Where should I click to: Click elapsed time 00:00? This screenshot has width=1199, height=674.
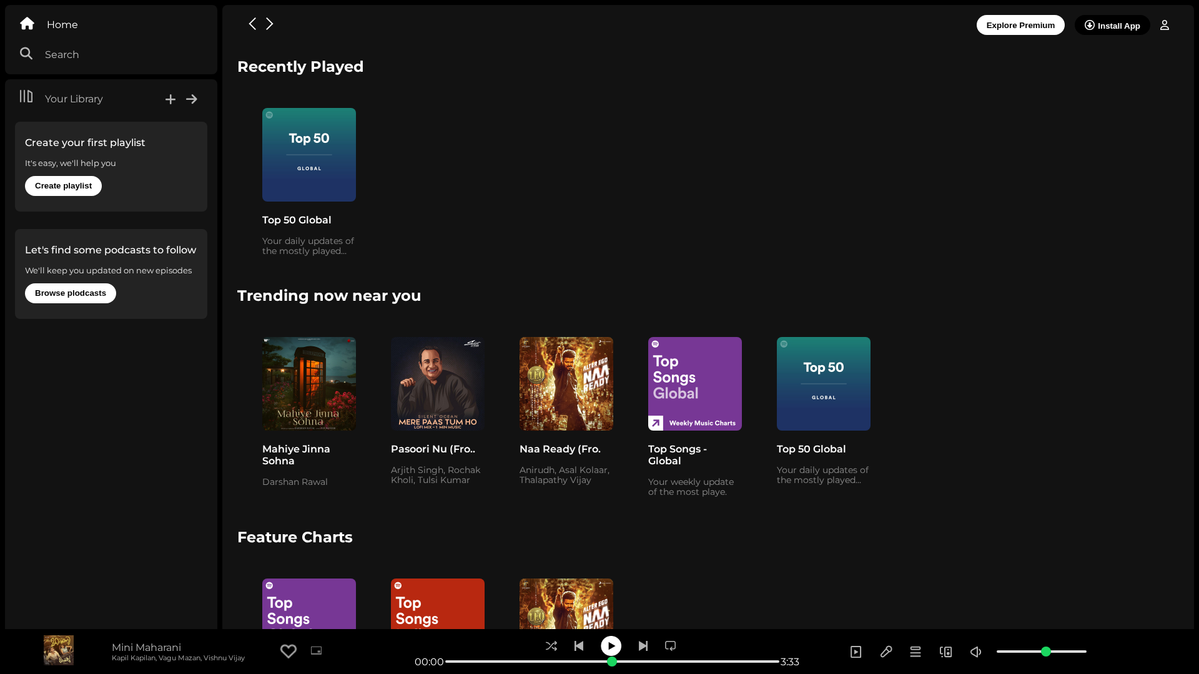tap(429, 662)
